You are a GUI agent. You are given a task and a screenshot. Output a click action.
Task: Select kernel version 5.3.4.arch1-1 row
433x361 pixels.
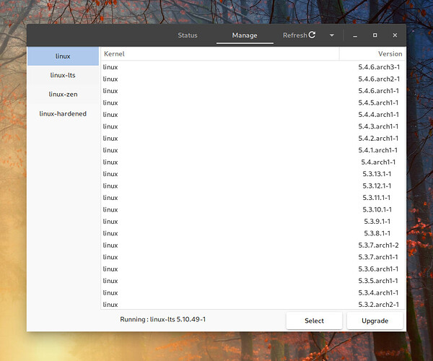253,293
